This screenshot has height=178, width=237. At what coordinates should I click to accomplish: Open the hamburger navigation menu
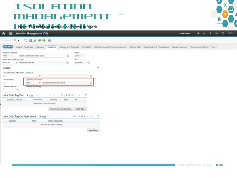tap(10, 33)
